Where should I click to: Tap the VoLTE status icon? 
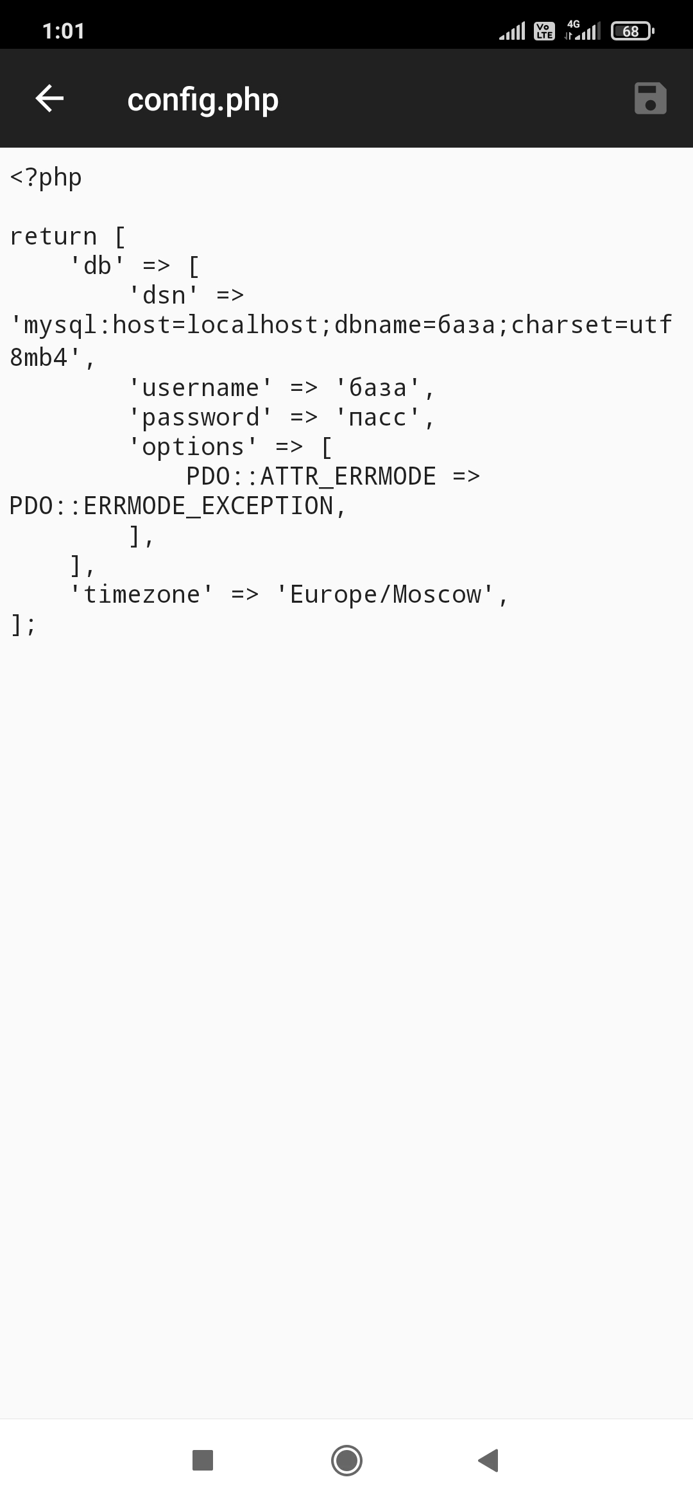[544, 31]
